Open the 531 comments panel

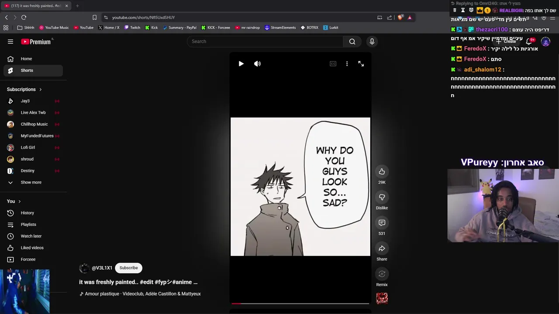(382, 223)
